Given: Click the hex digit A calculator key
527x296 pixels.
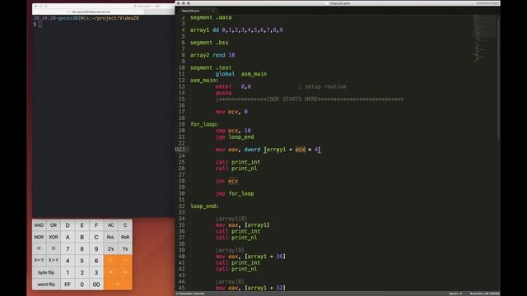Looking at the screenshot, I should click(68, 237).
